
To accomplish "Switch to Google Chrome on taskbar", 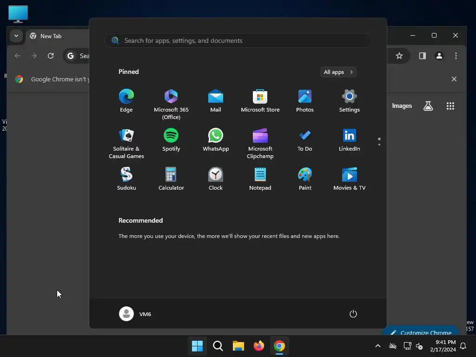I will click(x=279, y=346).
